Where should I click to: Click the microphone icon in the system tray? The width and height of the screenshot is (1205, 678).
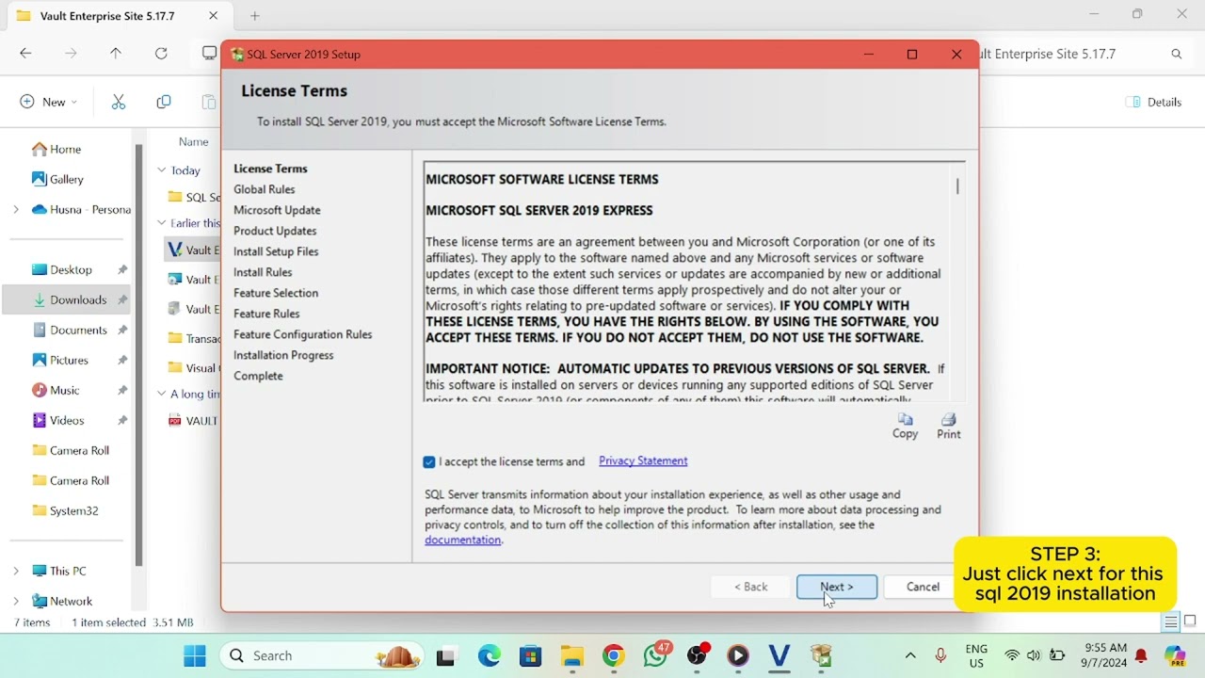point(940,655)
